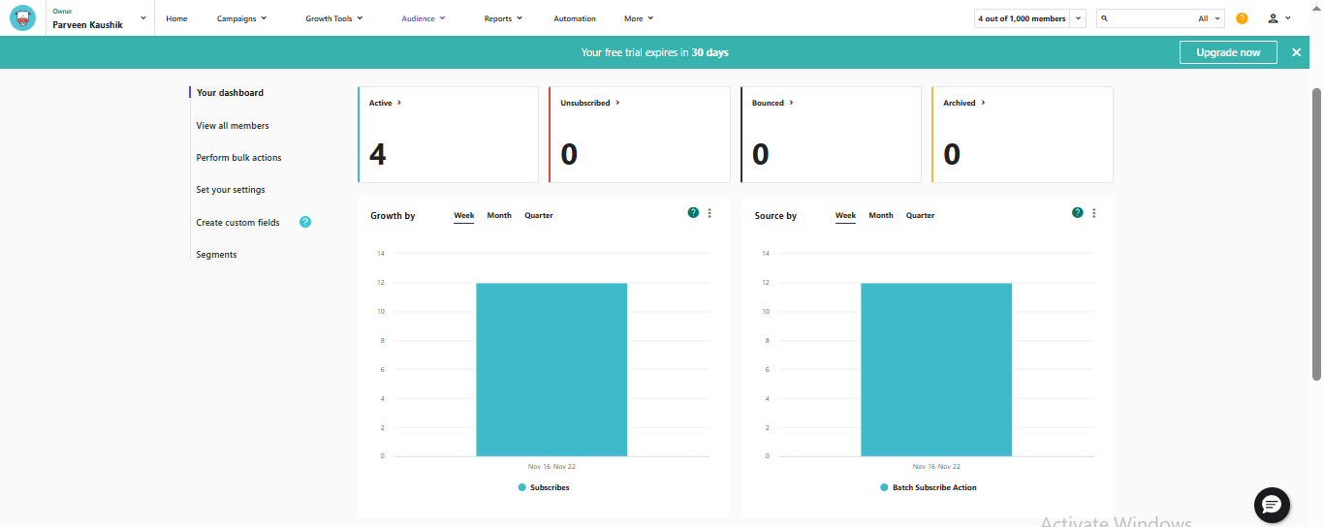The width and height of the screenshot is (1324, 527).
Task: Open Growth chart three-dot options menu
Action: pyautogui.click(x=709, y=213)
